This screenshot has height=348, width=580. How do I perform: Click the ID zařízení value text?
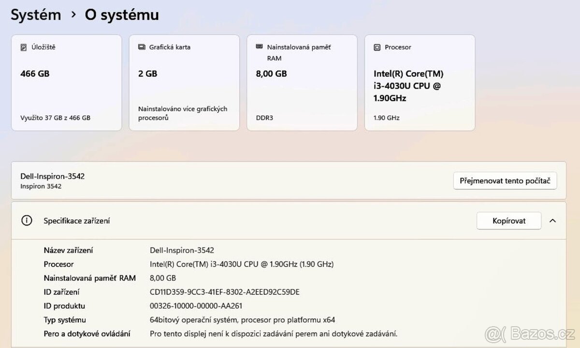[225, 292]
